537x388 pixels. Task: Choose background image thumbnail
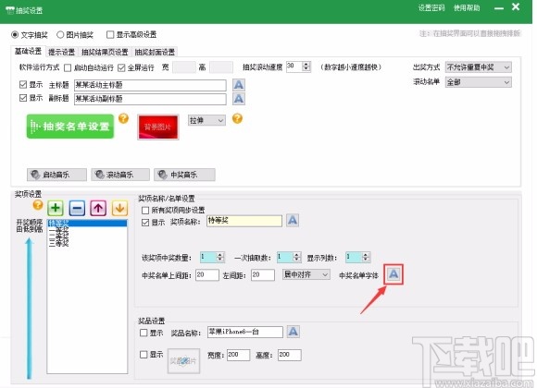point(158,127)
